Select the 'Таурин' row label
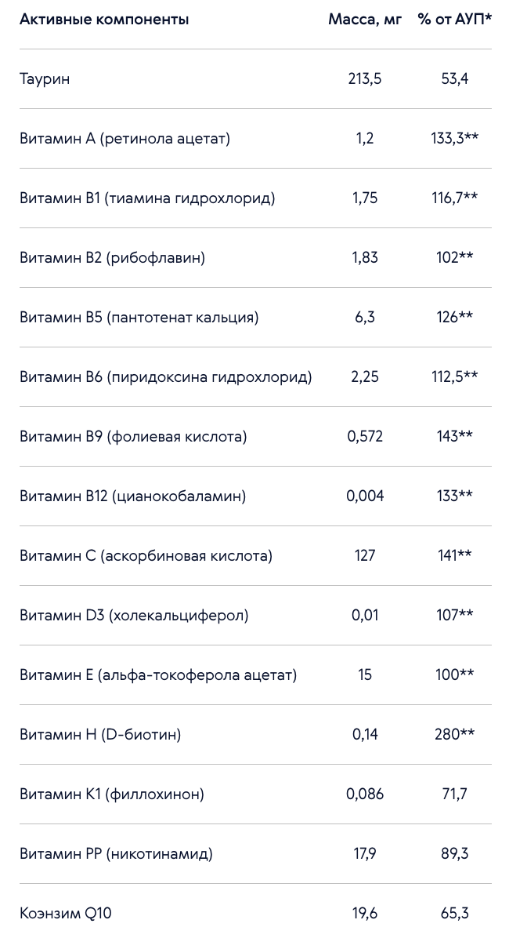Image resolution: width=509 pixels, height=938 pixels. [45, 79]
